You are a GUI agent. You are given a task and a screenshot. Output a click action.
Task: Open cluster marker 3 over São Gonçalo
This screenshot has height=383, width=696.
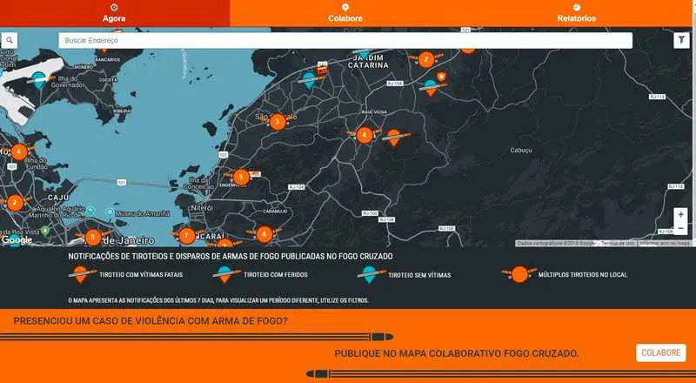[x=278, y=121]
